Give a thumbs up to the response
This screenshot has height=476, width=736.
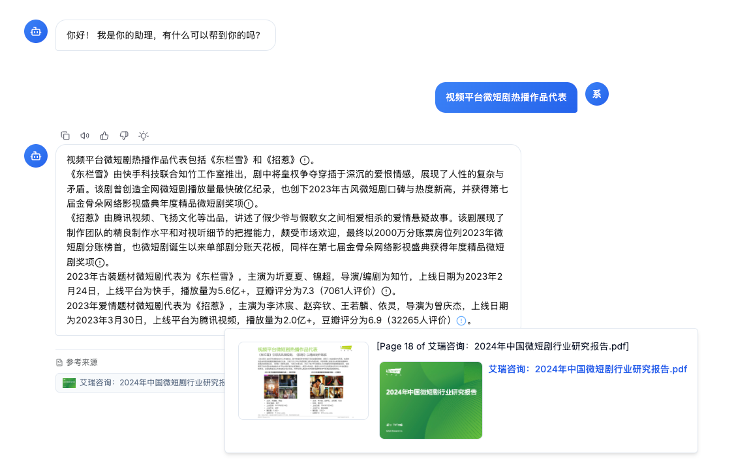(104, 135)
